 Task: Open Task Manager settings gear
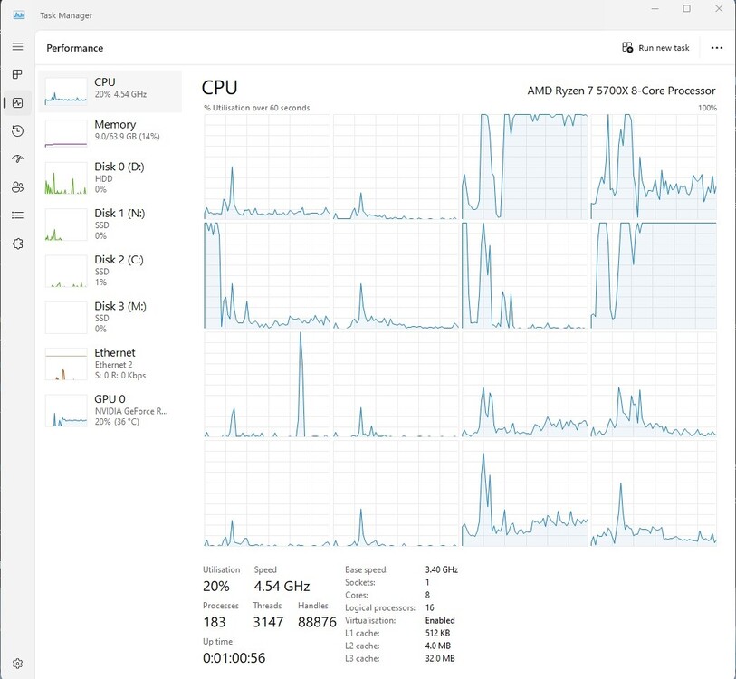pos(17,663)
